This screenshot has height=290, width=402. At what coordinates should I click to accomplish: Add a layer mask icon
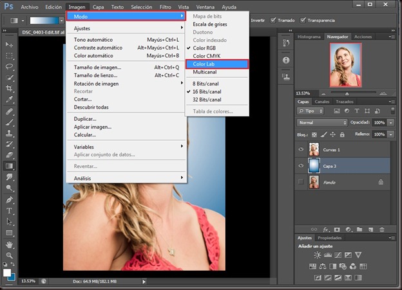(x=337, y=230)
